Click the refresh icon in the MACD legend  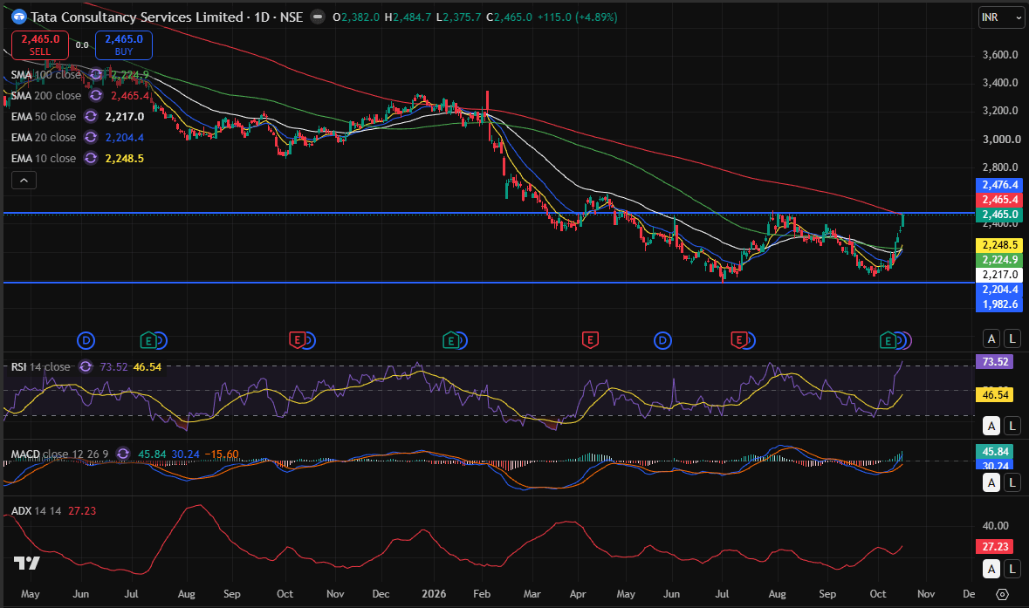tap(123, 454)
